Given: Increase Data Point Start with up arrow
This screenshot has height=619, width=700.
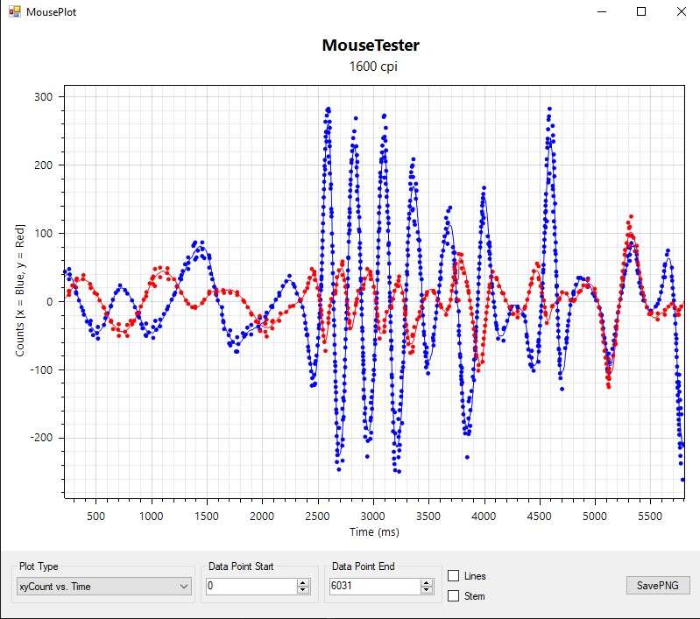Looking at the screenshot, I should 303,582.
